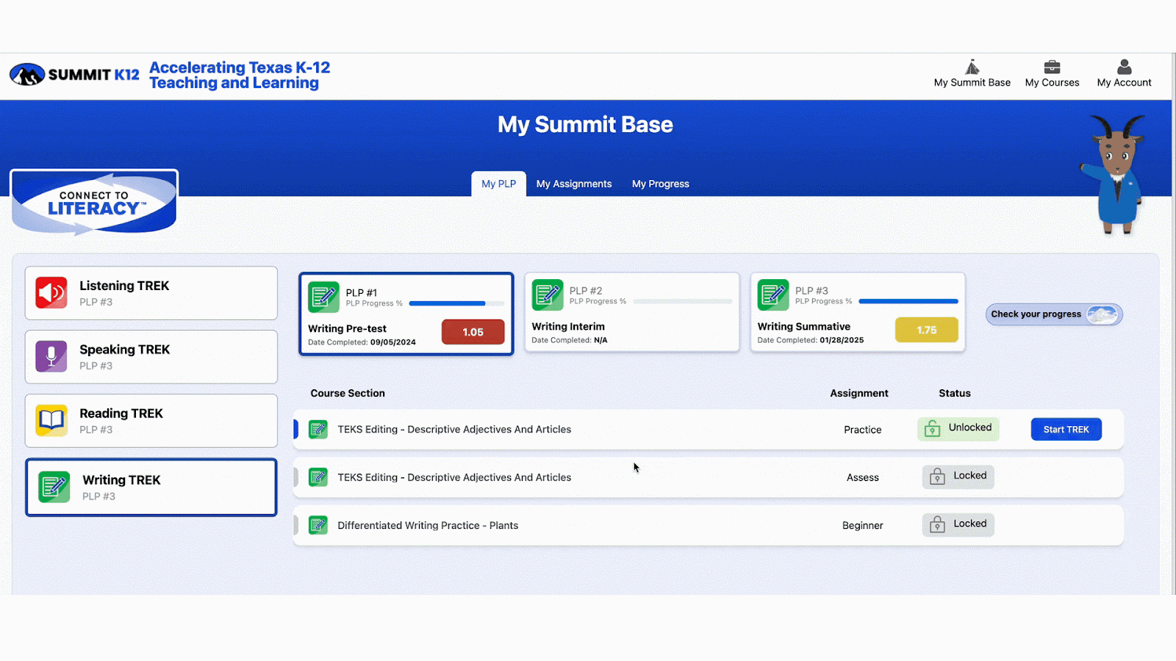Click Assess row's TEKS Editing title
Image resolution: width=1176 pixels, height=661 pixels.
tap(454, 477)
